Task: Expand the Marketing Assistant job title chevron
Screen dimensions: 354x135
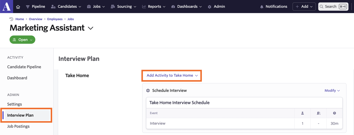Action: pos(91,28)
